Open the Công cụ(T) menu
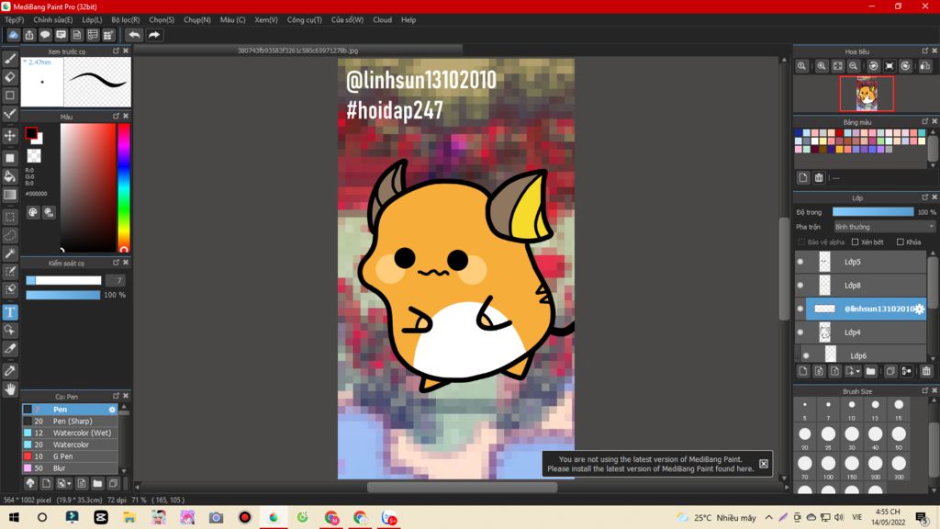Image resolution: width=940 pixels, height=529 pixels. pos(304,20)
